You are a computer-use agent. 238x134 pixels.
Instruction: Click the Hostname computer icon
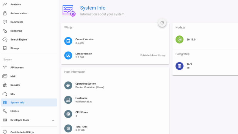[x=68, y=100]
